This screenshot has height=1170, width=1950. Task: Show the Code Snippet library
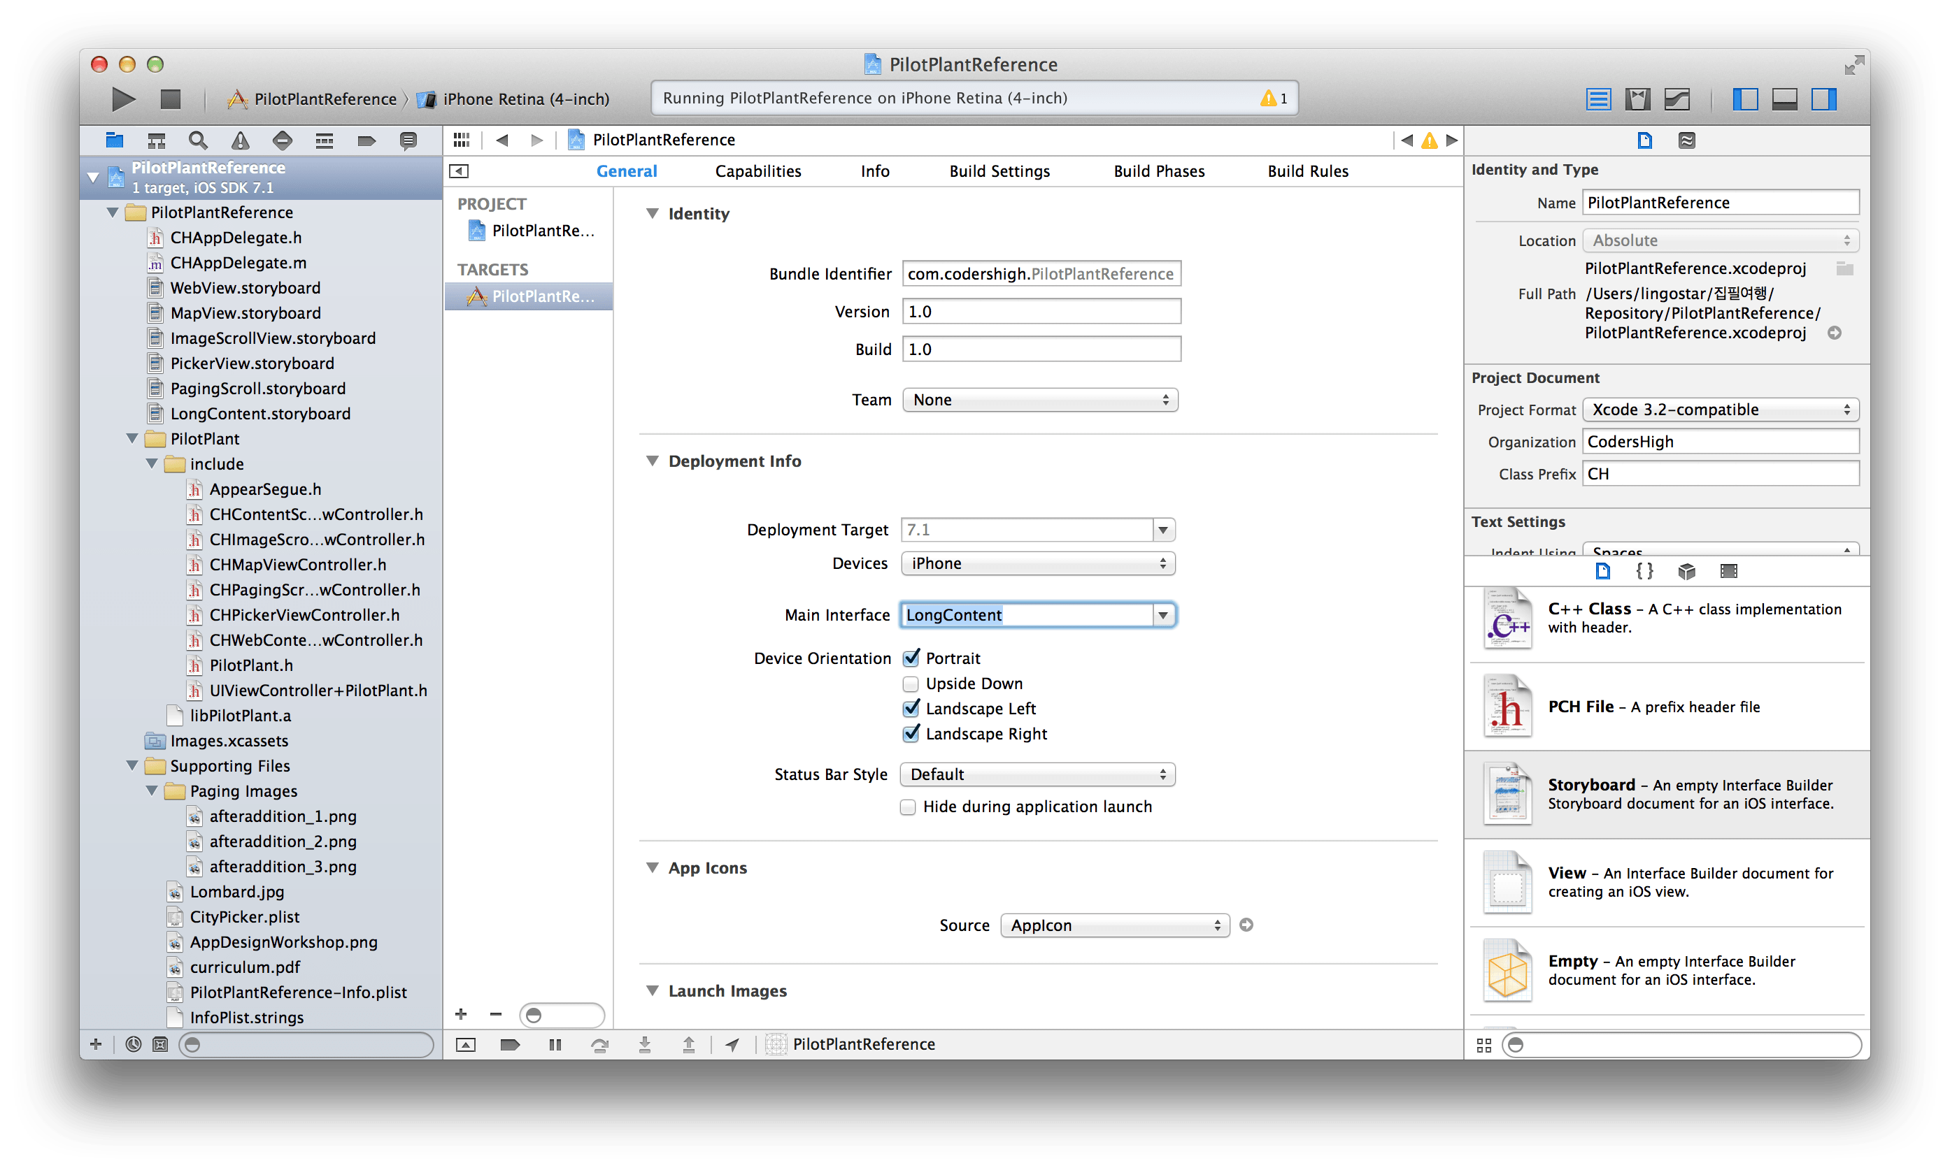coord(1644,571)
